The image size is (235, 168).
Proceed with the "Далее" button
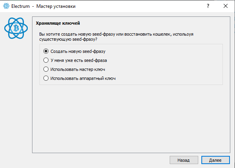pyautogui.click(x=215, y=160)
